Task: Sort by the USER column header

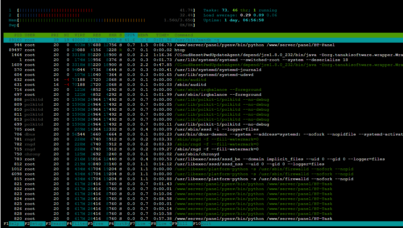Action: 30,35
